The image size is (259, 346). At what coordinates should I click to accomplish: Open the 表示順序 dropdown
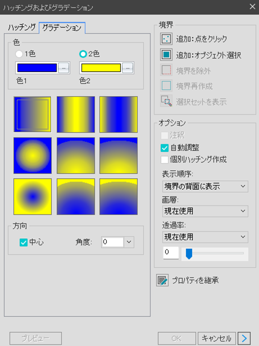(205, 186)
